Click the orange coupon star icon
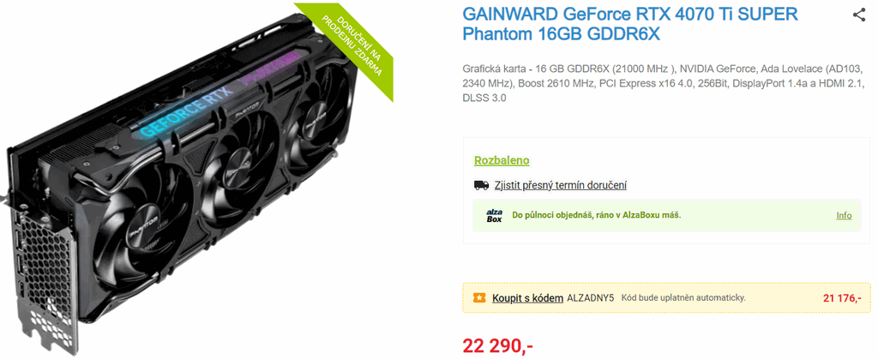Viewport: 878px width, 359px height. [x=479, y=298]
